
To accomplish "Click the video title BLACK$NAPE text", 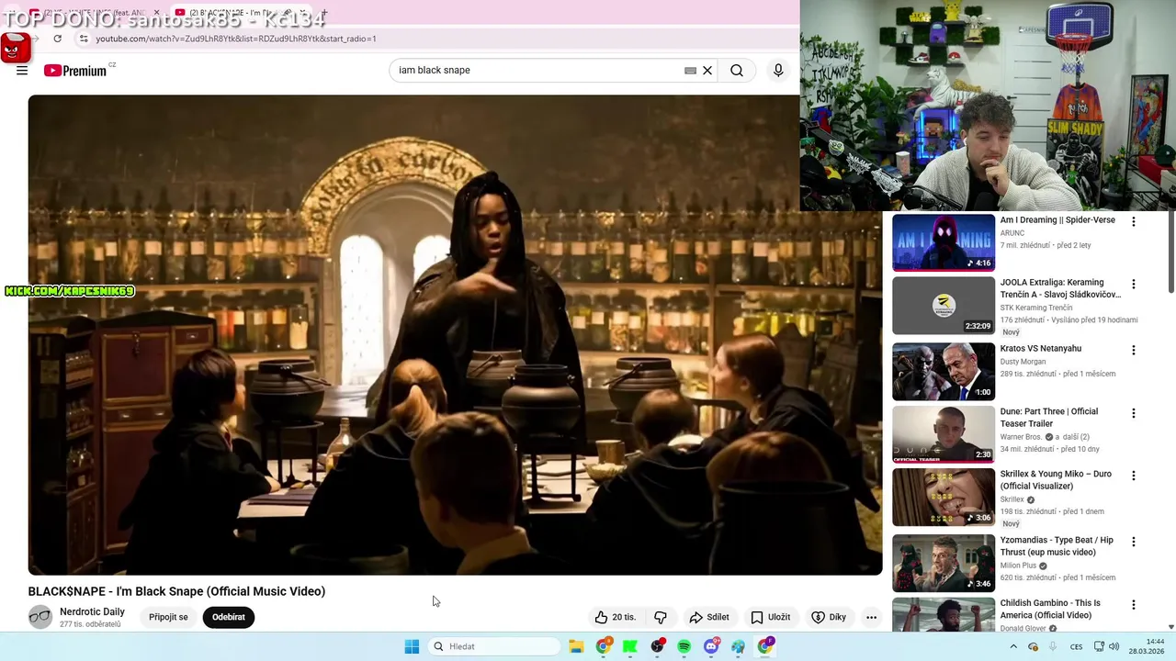I will point(176,591).
